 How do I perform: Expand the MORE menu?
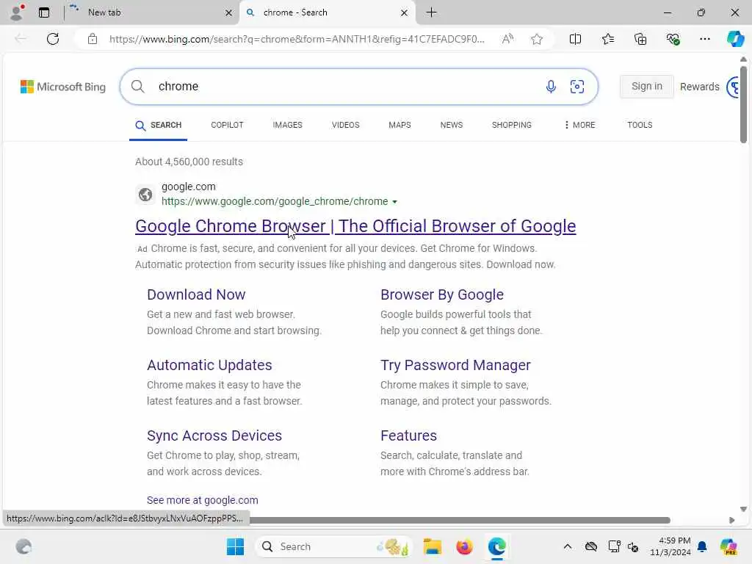pos(579,125)
